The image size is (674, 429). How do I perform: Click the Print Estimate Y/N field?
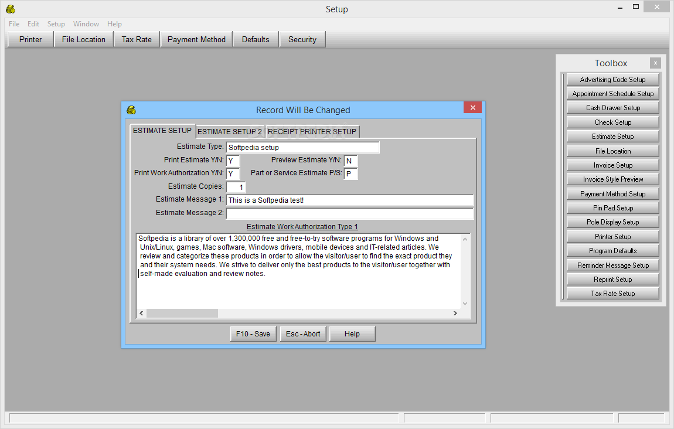click(233, 161)
